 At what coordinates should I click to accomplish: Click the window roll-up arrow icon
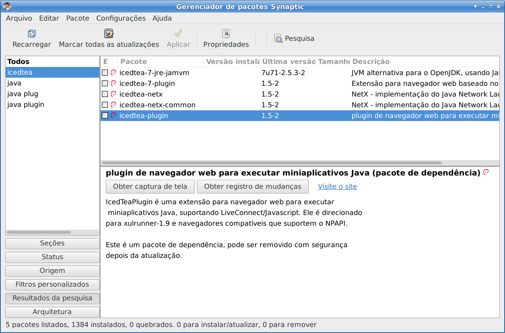coord(475,6)
